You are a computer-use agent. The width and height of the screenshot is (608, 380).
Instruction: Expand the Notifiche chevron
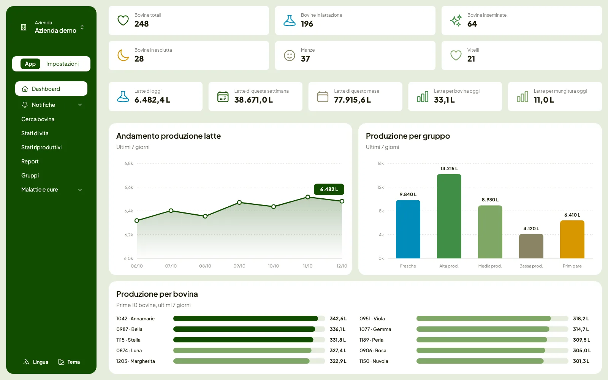(80, 104)
